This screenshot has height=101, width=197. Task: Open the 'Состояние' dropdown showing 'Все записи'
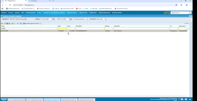[x=105, y=19]
